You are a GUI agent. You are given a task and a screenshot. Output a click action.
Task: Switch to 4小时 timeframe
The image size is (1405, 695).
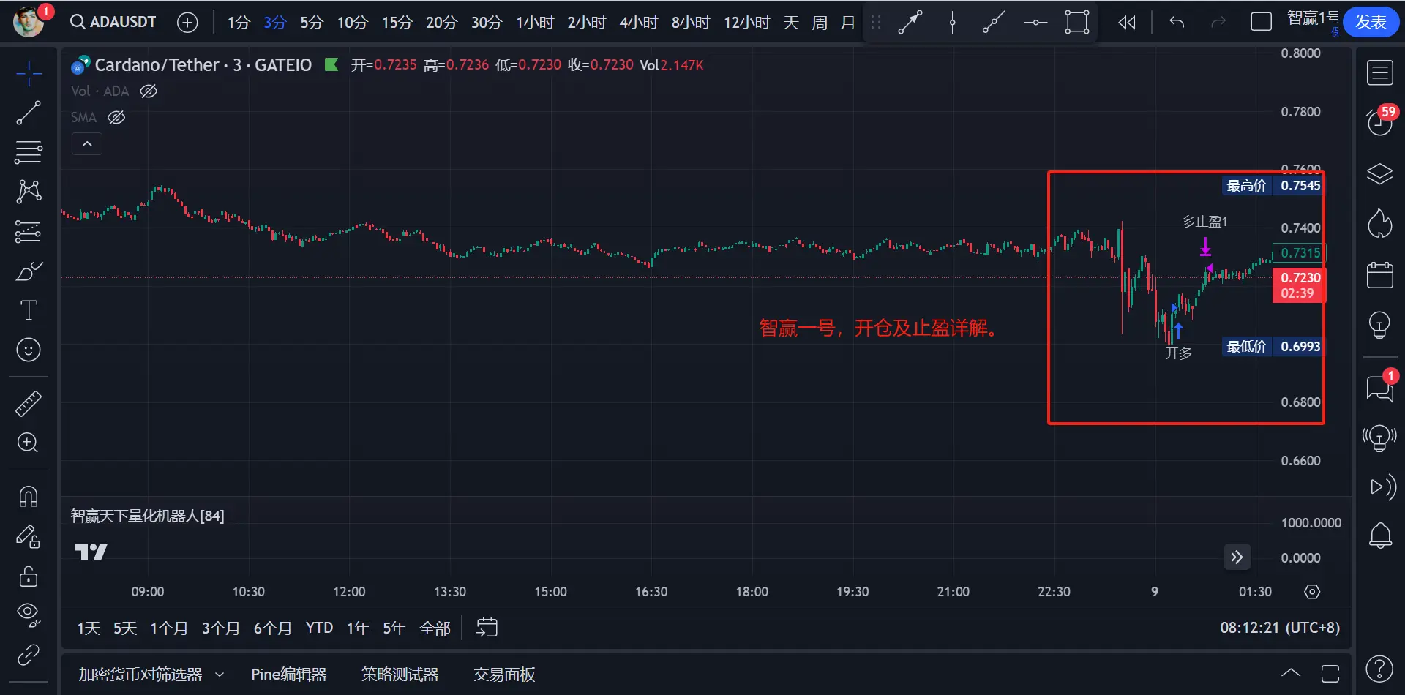[639, 22]
